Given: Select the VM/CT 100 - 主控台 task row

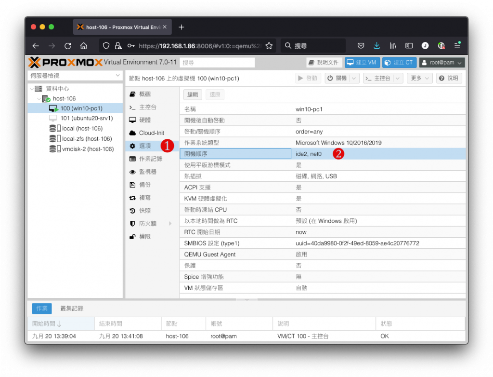Looking at the screenshot, I should (246, 337).
